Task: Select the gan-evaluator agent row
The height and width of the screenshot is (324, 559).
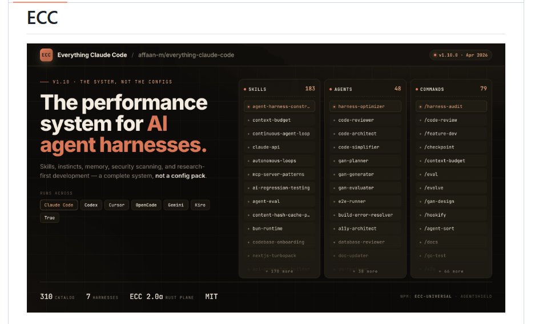Action: click(x=365, y=187)
